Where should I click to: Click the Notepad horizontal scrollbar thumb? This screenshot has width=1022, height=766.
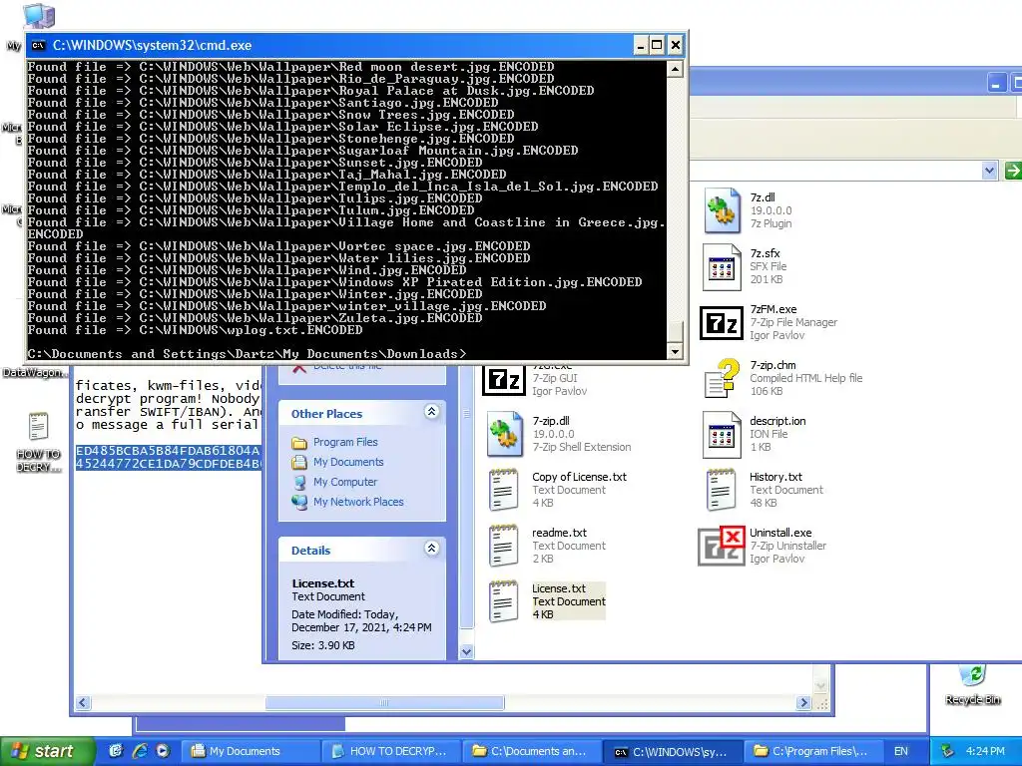click(384, 703)
